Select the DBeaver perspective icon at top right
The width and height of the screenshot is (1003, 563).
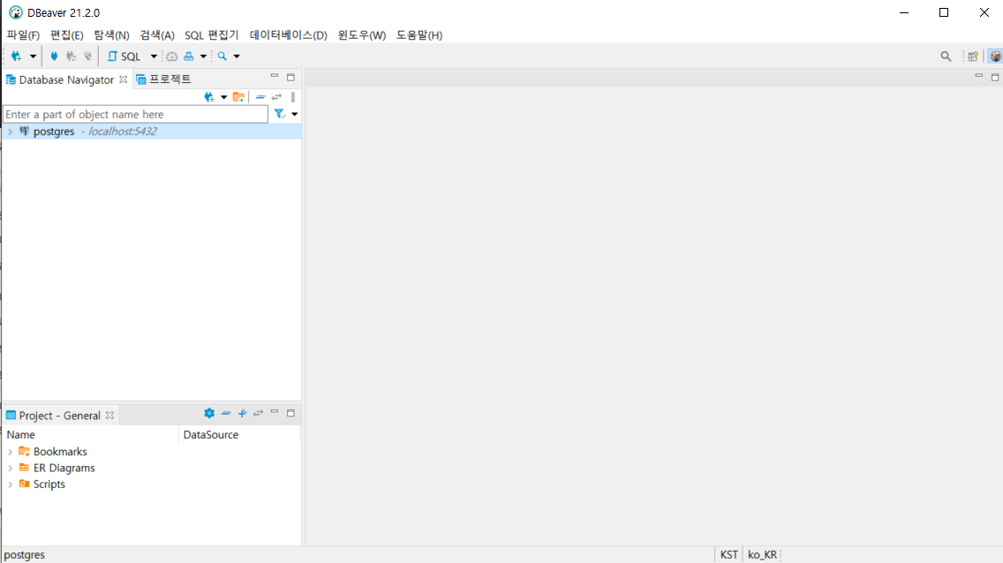coord(995,56)
